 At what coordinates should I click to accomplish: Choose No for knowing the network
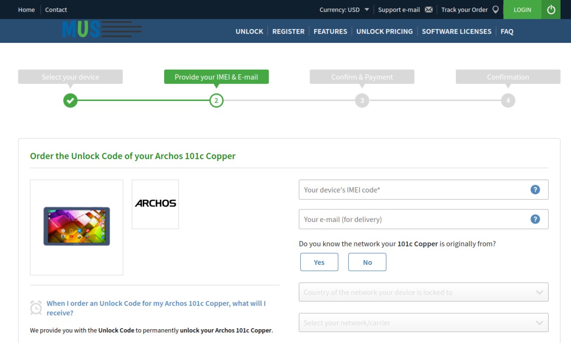coord(367,262)
